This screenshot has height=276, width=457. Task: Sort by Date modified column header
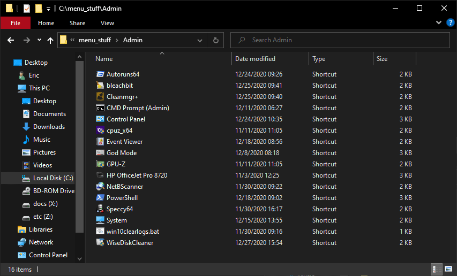255,59
